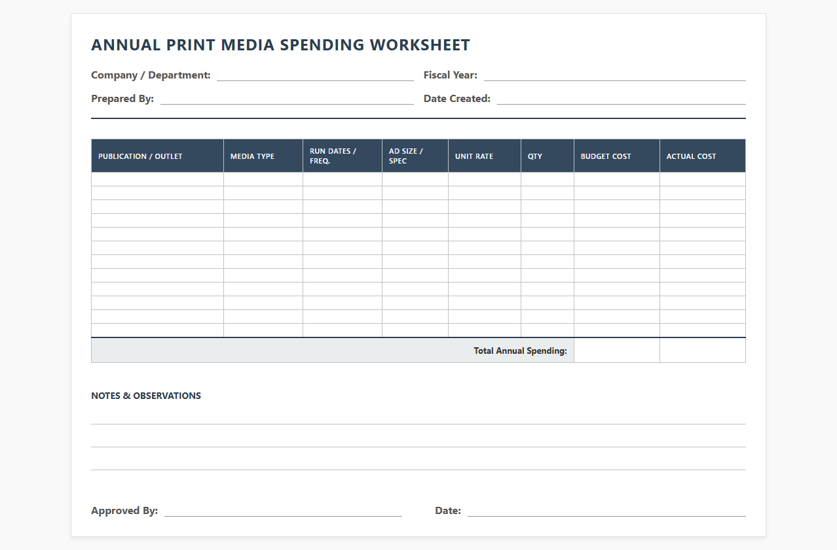Select the Actual Cost column header
The width and height of the screenshot is (837, 550).
click(x=703, y=156)
